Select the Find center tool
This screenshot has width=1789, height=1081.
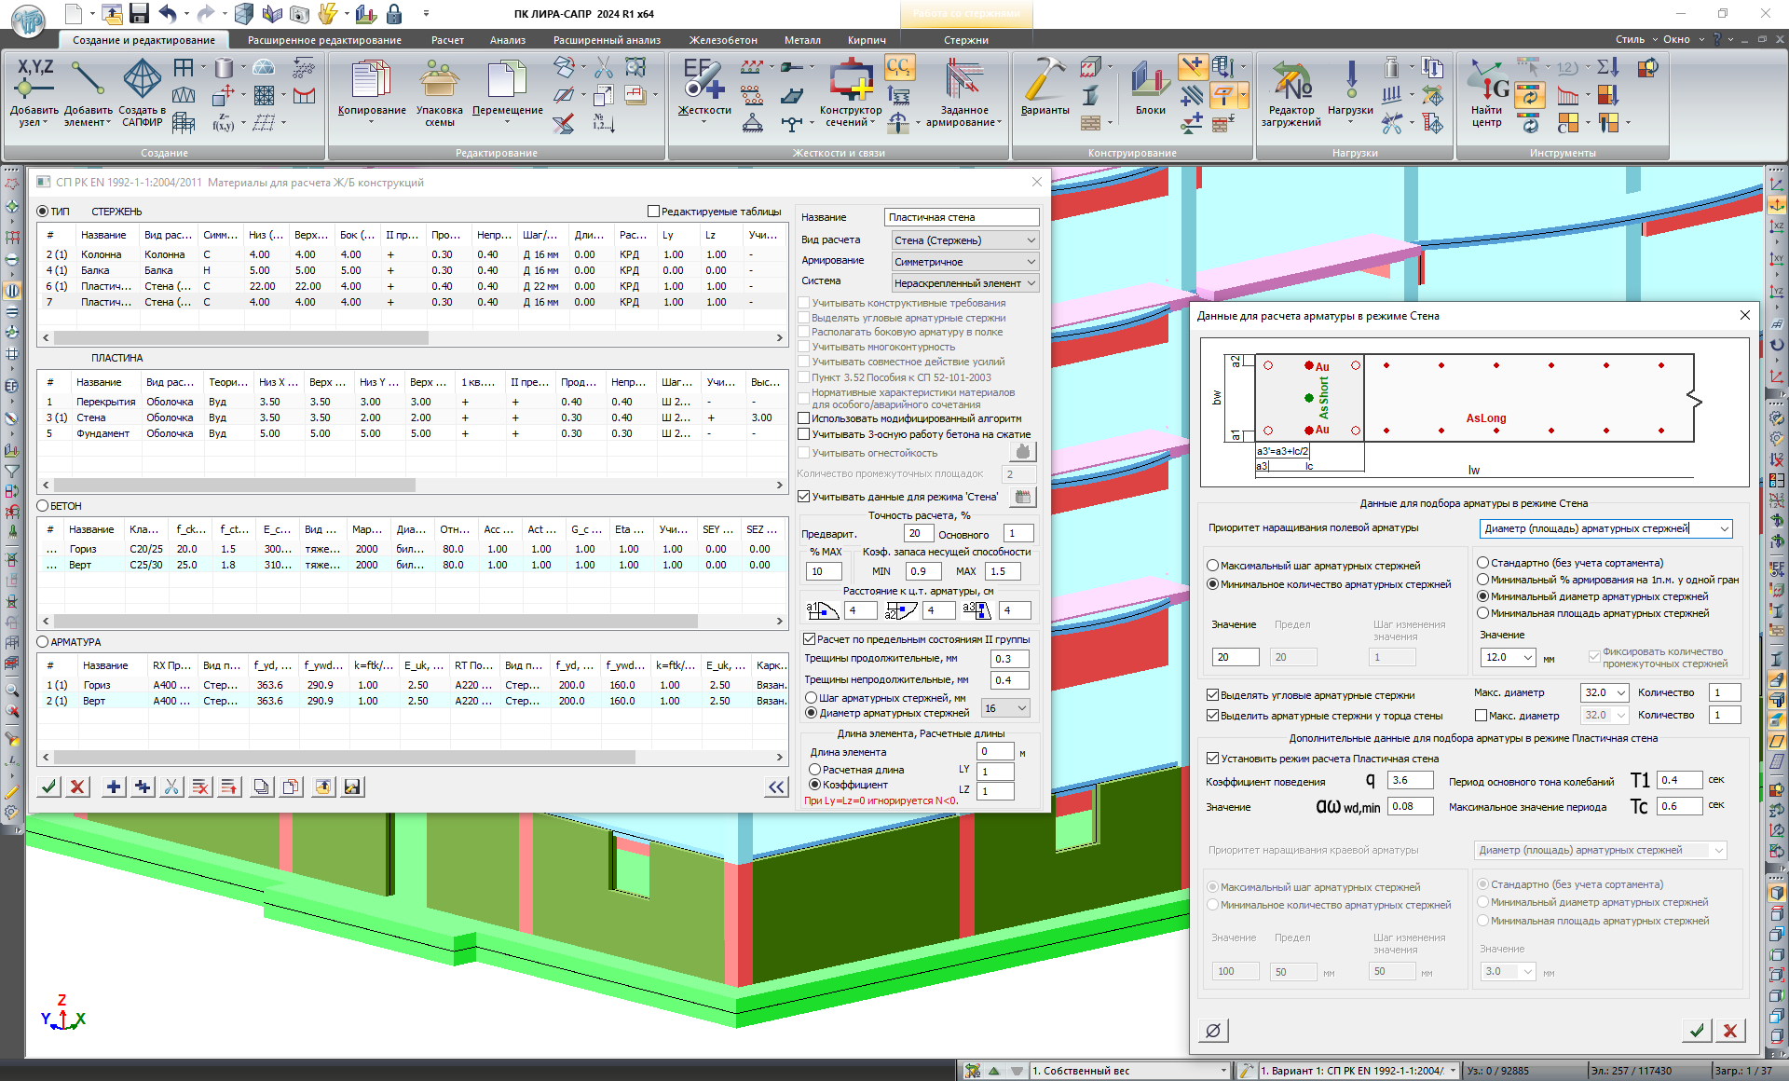(1486, 82)
